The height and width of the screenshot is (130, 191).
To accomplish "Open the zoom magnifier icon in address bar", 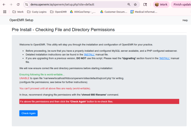I will pos(129,5).
